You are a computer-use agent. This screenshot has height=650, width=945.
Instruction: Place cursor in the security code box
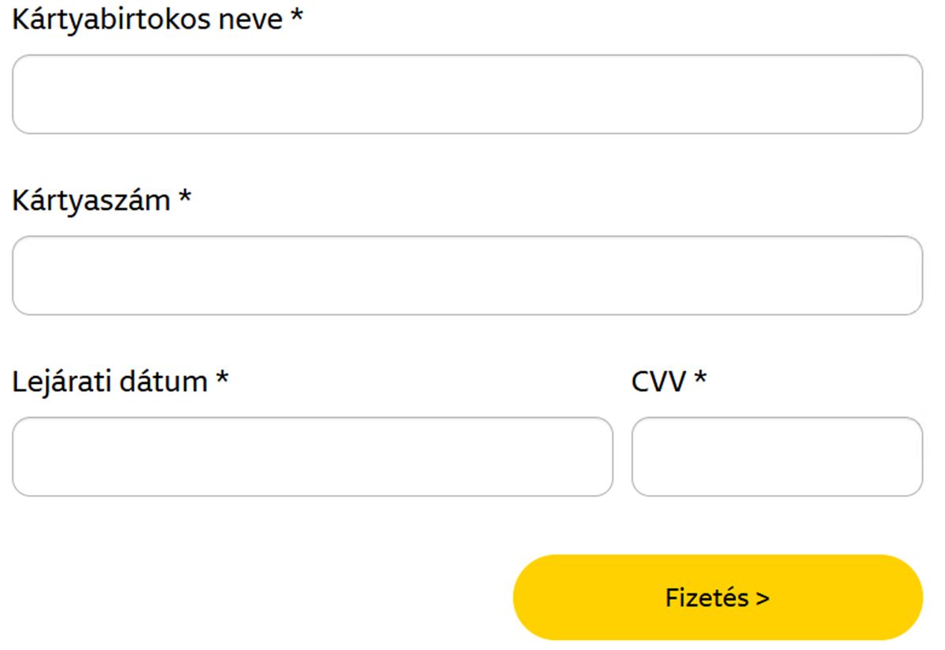776,456
